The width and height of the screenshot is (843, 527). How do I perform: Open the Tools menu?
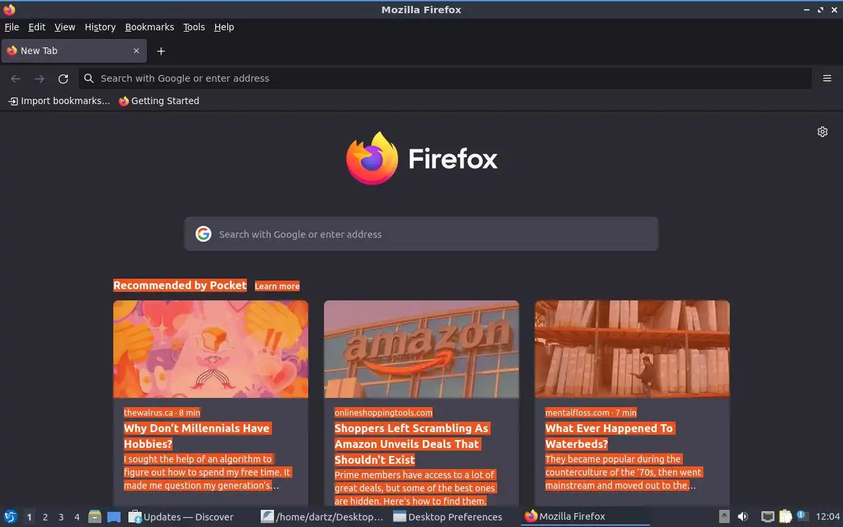194,27
